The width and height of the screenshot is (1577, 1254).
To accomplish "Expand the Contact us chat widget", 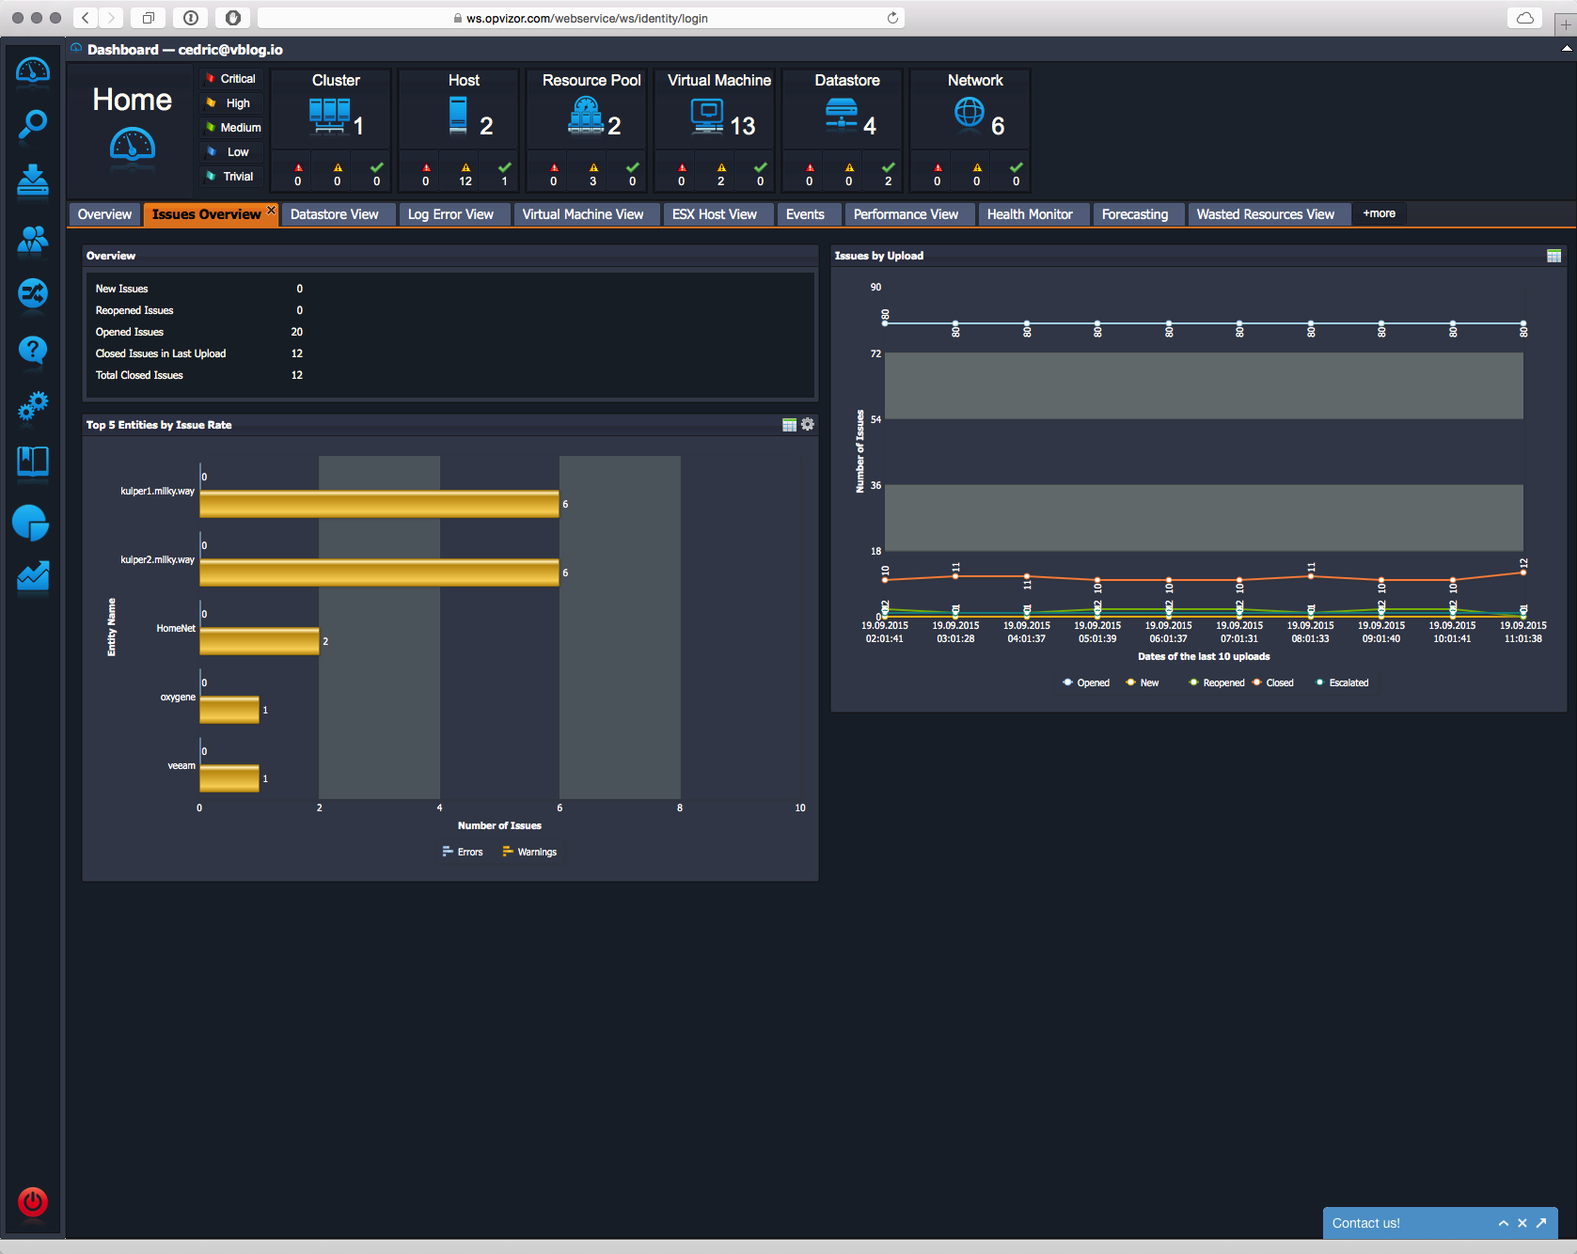I will pos(1503,1223).
